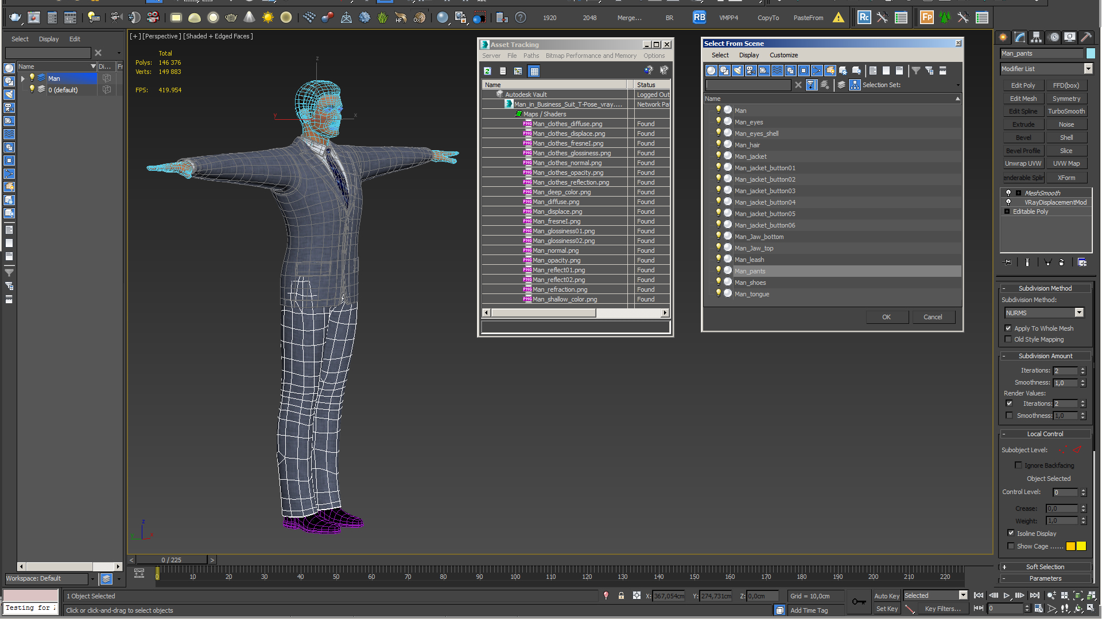
Task: Toggle Display Lights filter in Select From Scene
Action: click(738, 70)
